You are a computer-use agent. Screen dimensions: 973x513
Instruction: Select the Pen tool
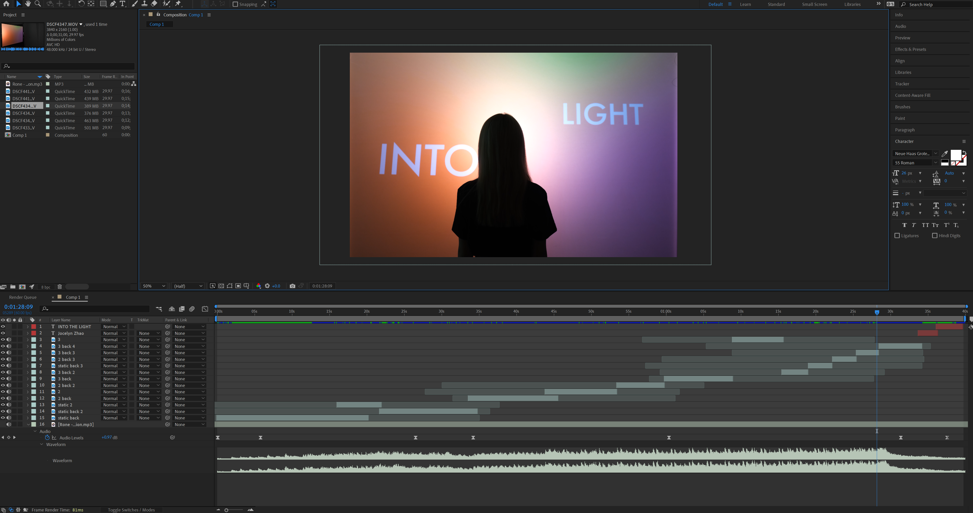(113, 4)
